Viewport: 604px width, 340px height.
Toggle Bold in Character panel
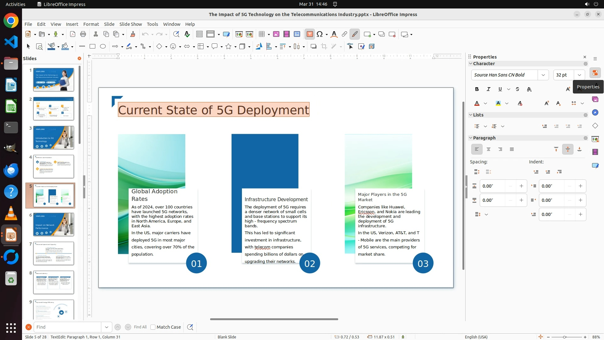click(x=477, y=89)
